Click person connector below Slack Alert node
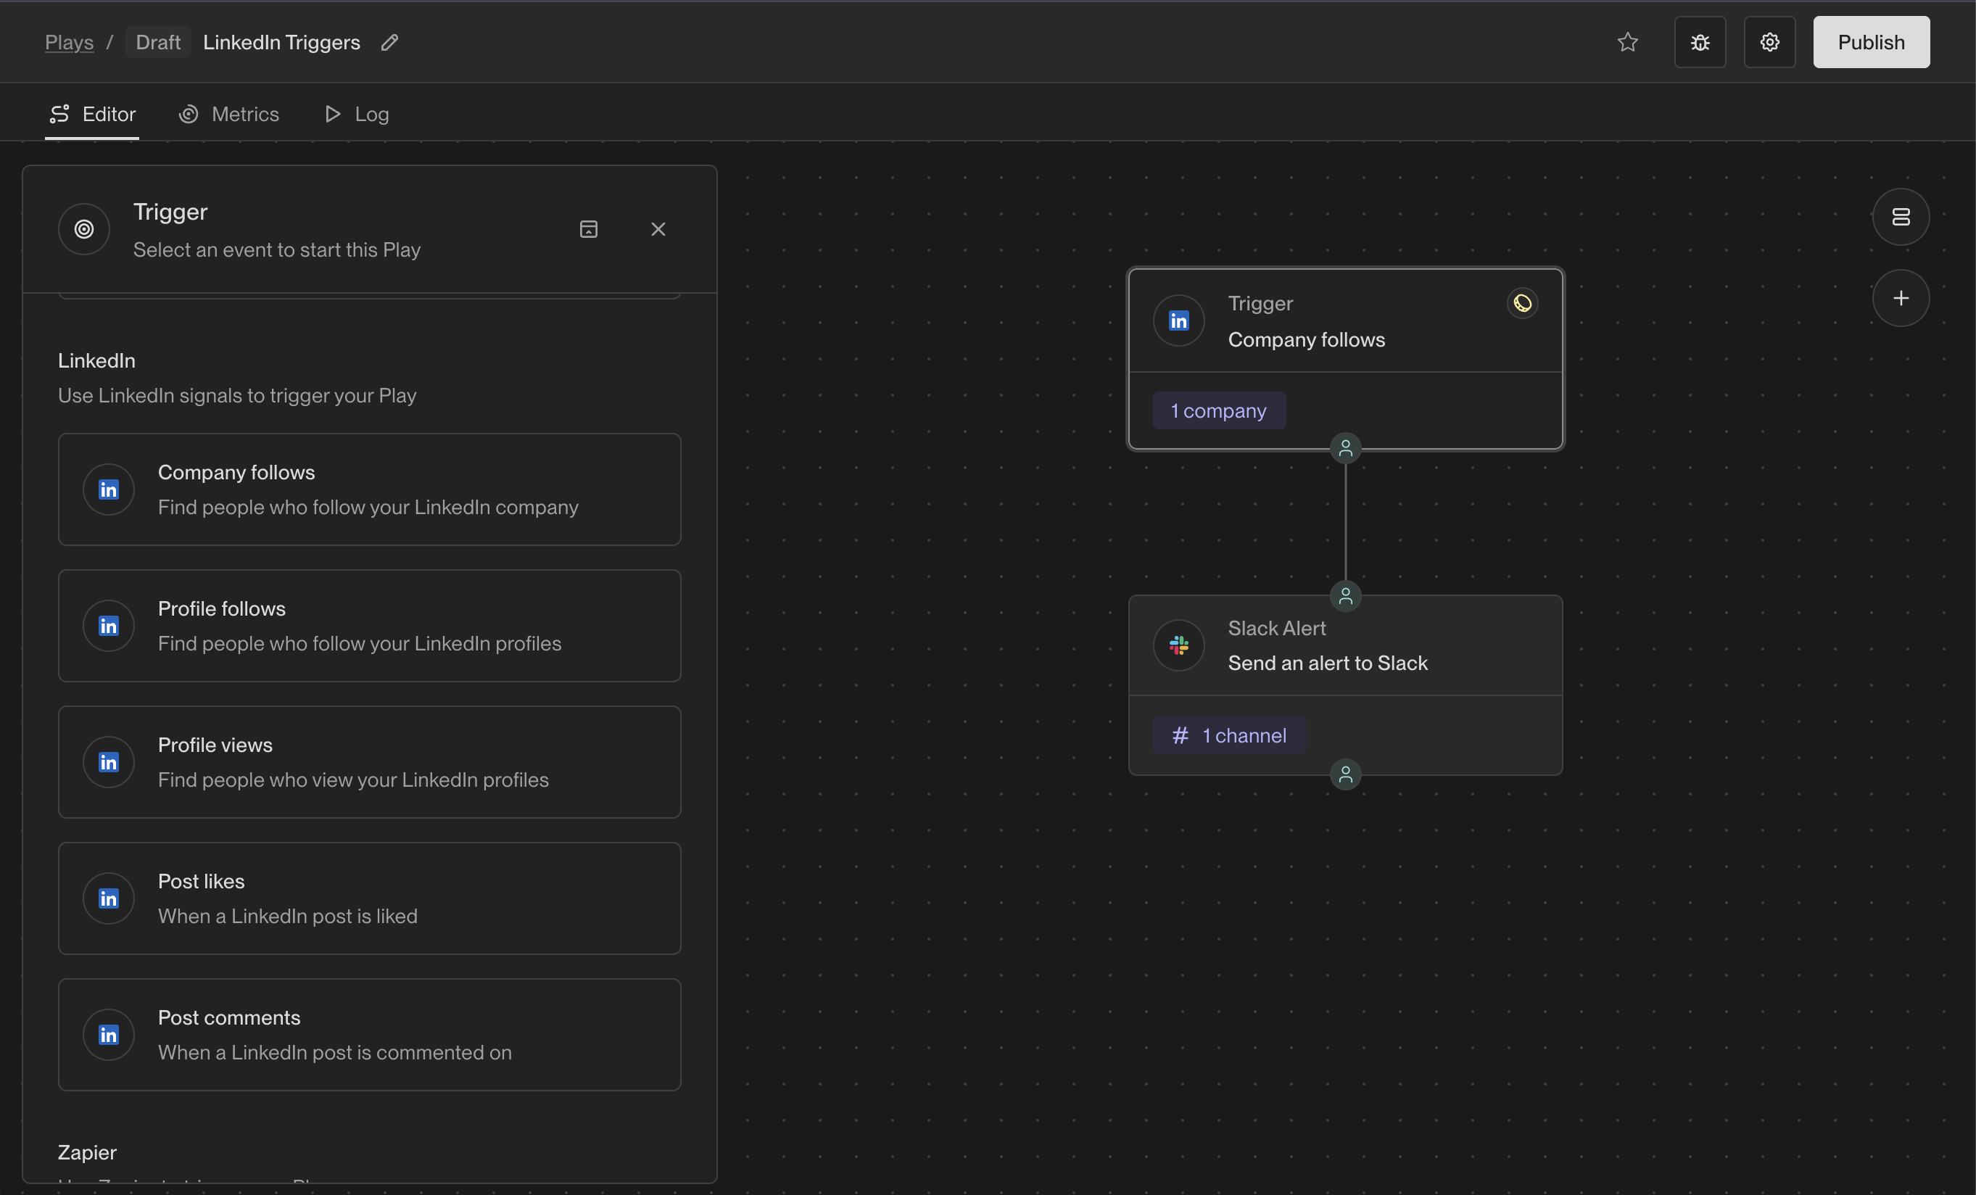The width and height of the screenshot is (1976, 1195). [x=1345, y=774]
